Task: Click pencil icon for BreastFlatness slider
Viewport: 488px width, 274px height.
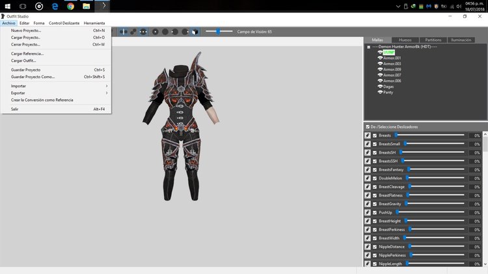Action: (368, 195)
